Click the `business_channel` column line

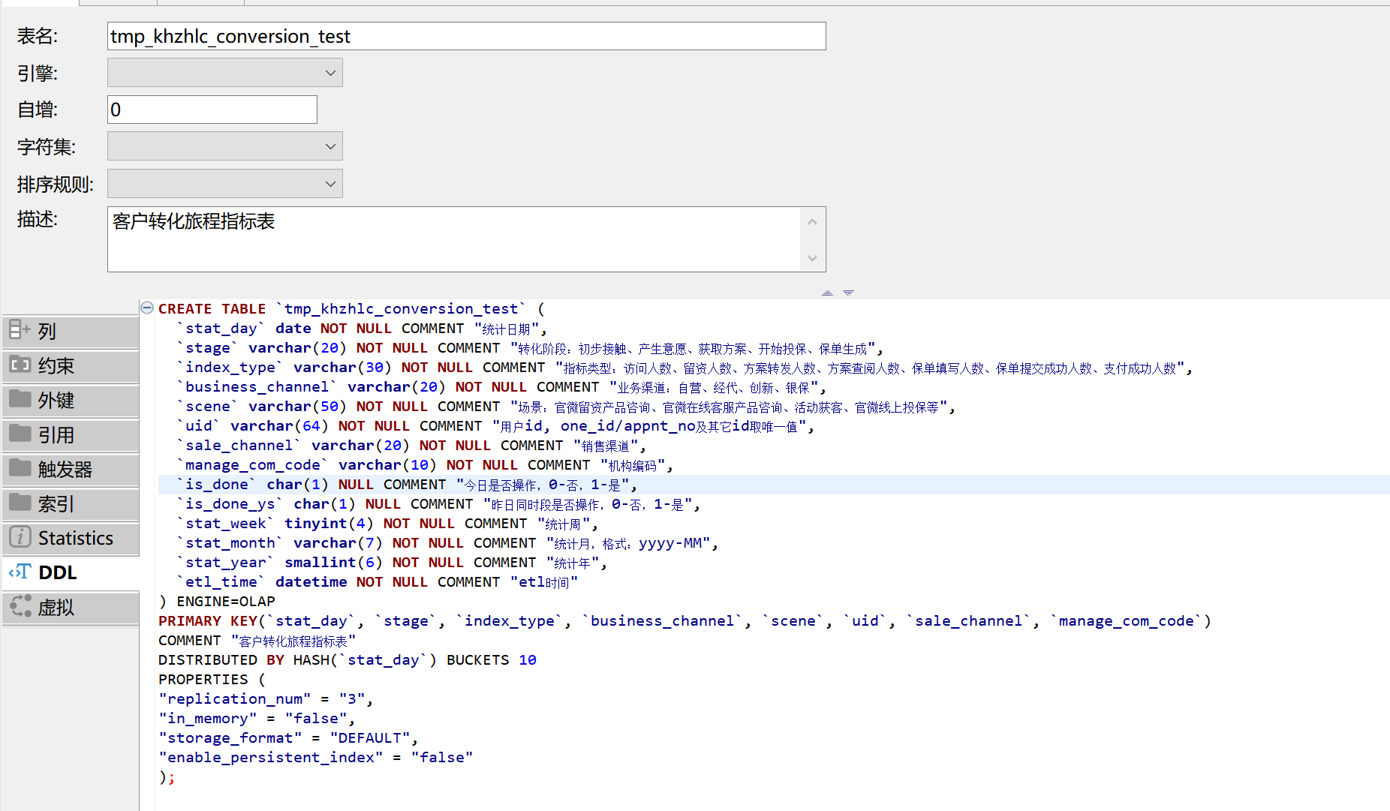501,387
